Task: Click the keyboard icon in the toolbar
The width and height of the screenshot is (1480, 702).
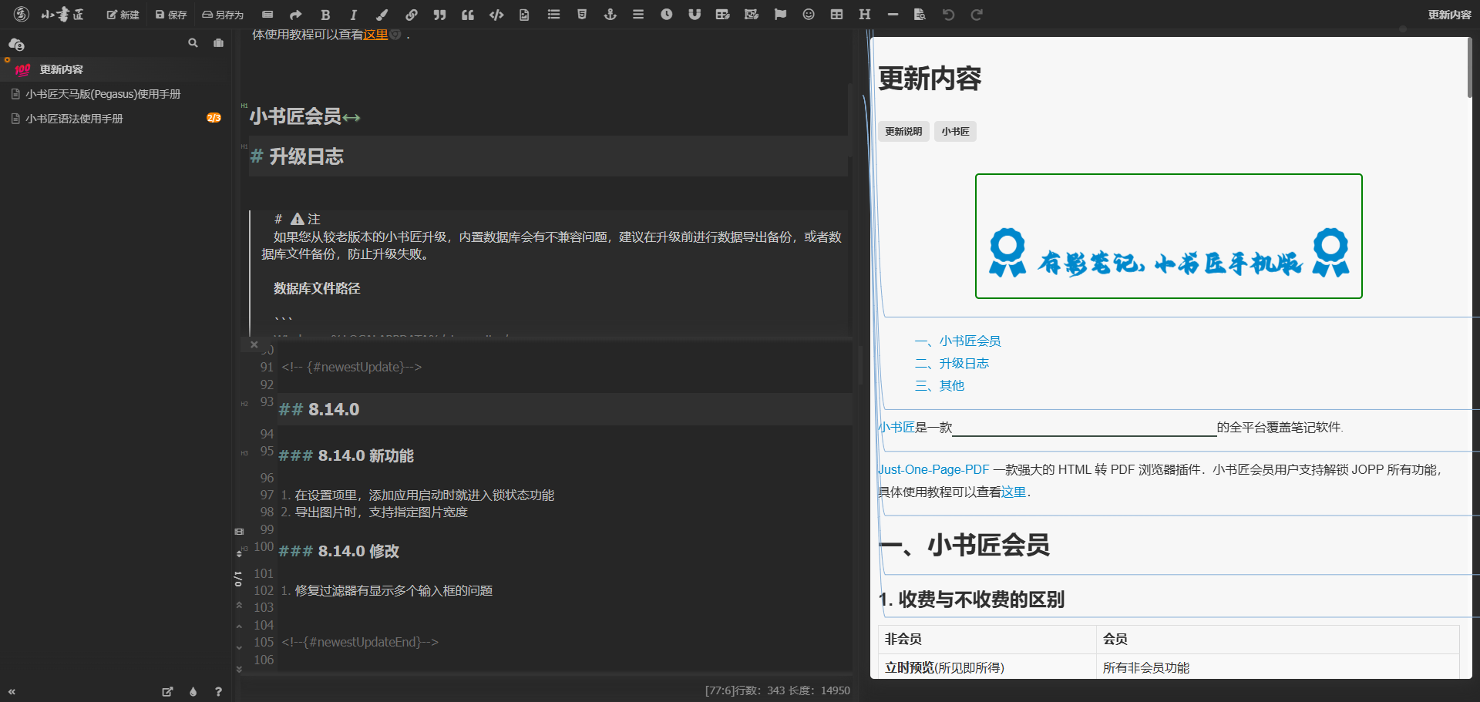Action: [x=267, y=15]
